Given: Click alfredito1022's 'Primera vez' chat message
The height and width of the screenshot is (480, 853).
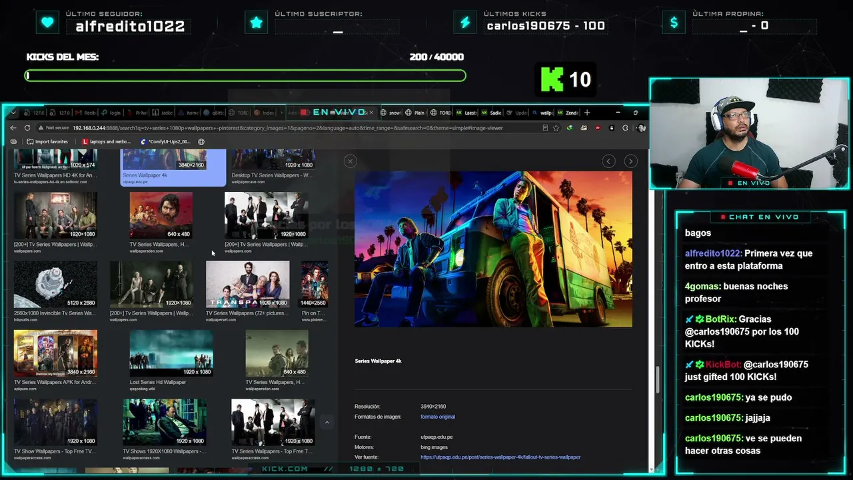Looking at the screenshot, I should click(748, 259).
